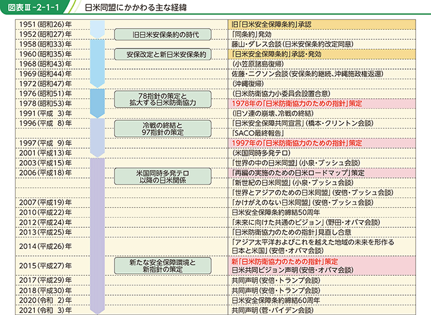The height and width of the screenshot is (315, 431).
Task: Click the era box 新たな安全保障環境と新指針の策定
Action: click(x=163, y=266)
